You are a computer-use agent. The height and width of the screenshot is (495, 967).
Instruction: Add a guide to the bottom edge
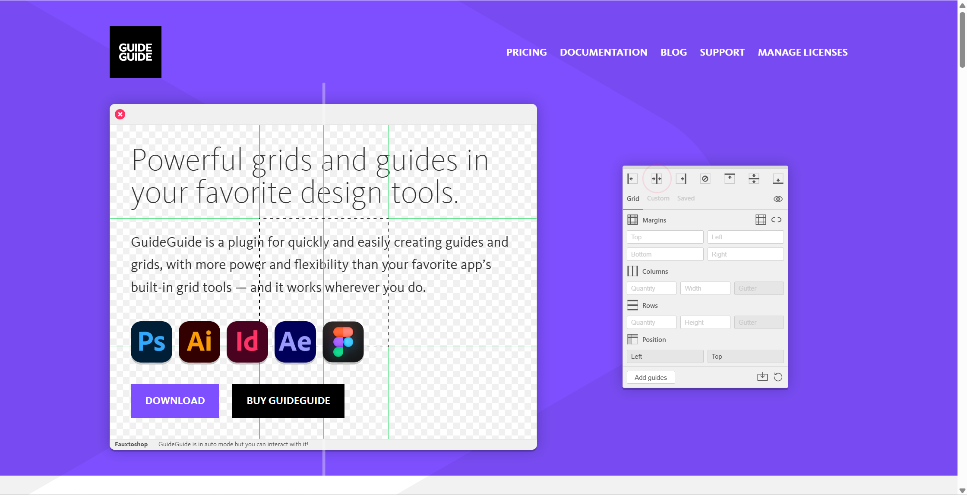click(778, 179)
